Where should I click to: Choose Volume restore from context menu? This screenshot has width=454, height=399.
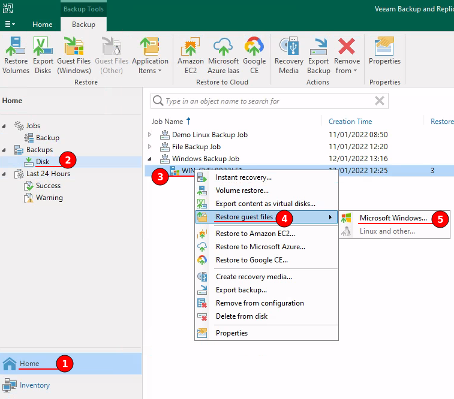coord(266,191)
